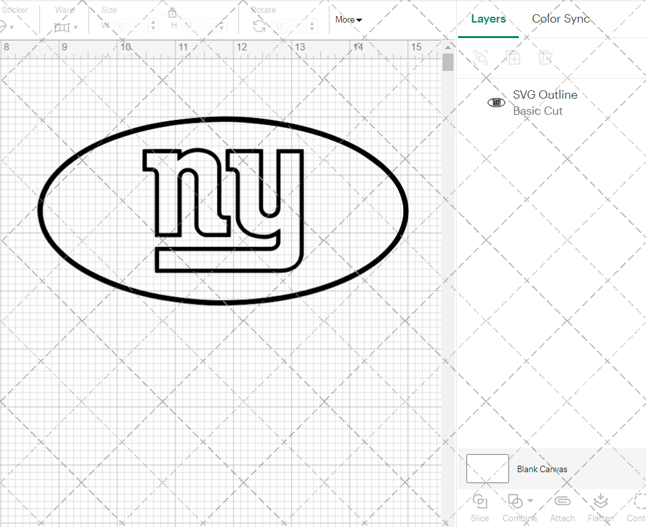Click the Duplicate layer icon

[513, 57]
